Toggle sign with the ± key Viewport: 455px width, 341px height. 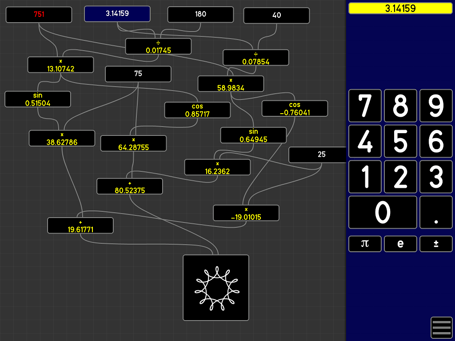point(436,244)
